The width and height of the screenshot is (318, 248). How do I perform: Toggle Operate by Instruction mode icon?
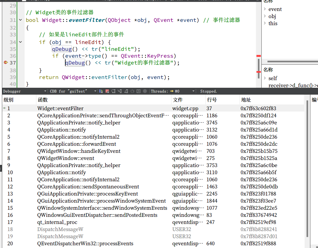139,91
